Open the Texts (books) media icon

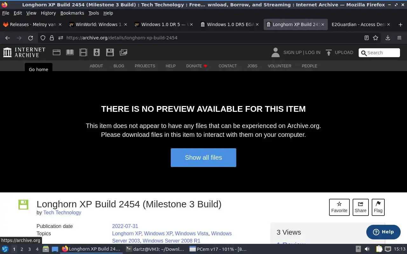point(70,52)
